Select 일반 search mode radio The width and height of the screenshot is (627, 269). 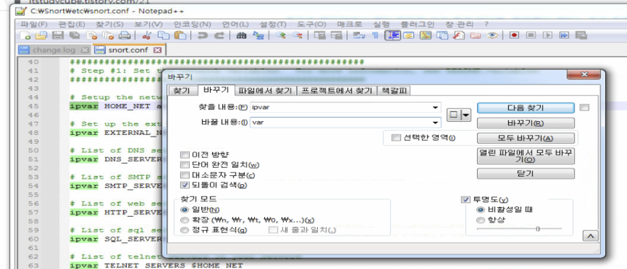point(184,210)
